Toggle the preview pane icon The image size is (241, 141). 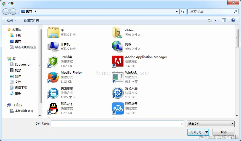pyautogui.click(x=224, y=20)
